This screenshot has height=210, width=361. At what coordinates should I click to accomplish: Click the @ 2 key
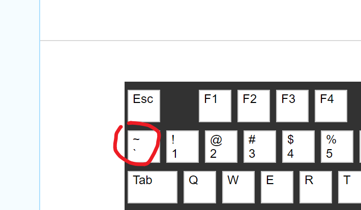(x=221, y=147)
